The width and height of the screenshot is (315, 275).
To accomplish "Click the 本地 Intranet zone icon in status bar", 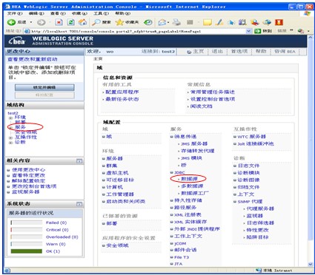I will [259, 271].
